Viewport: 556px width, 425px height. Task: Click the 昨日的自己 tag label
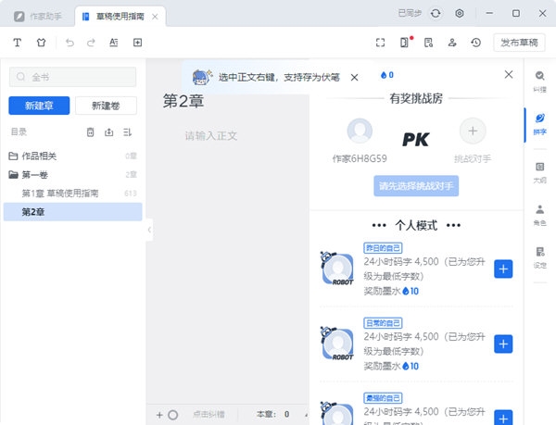(x=383, y=248)
